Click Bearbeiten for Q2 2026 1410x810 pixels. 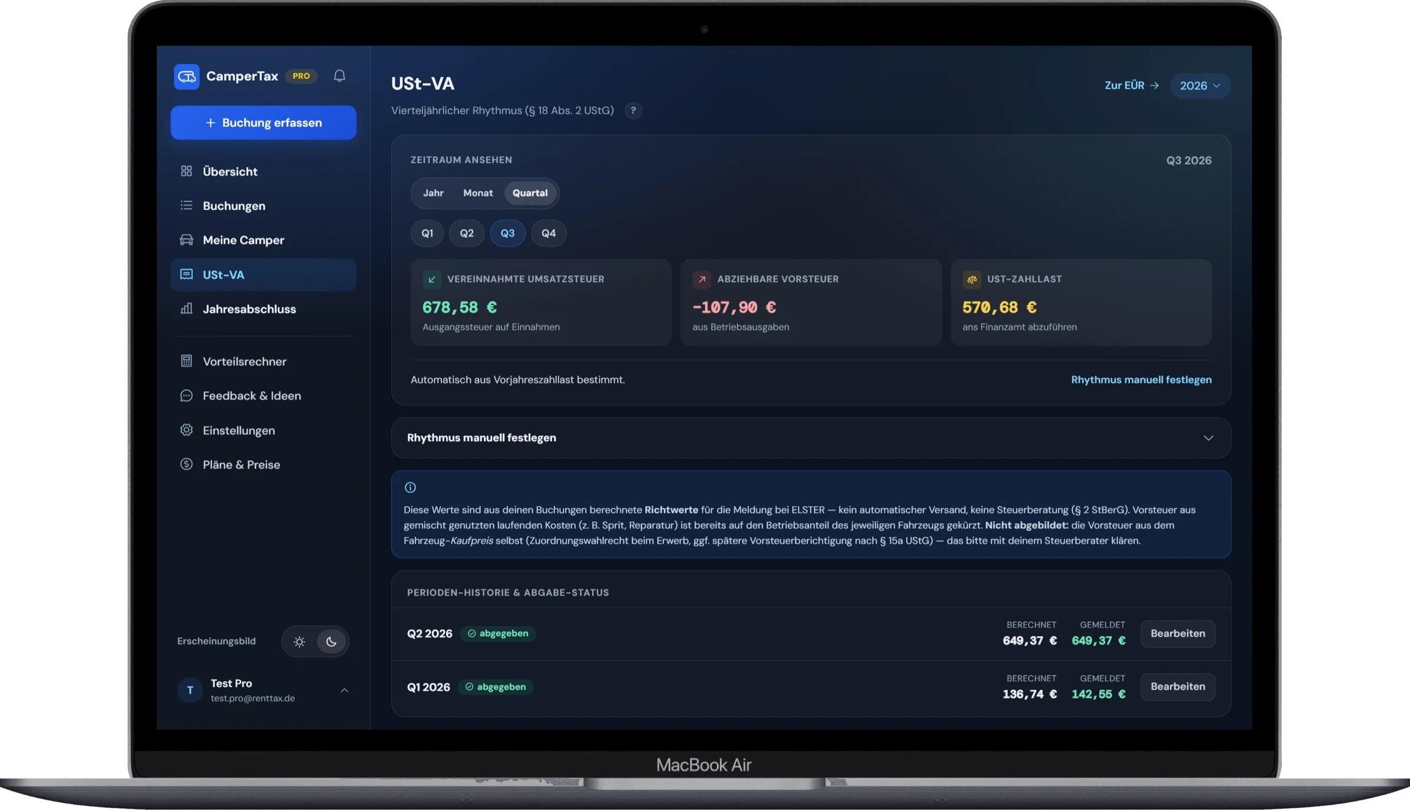pos(1178,634)
